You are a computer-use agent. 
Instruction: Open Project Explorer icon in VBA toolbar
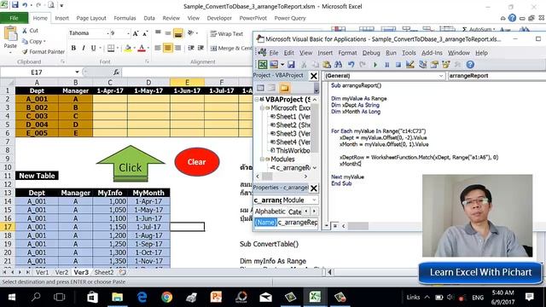click(x=423, y=65)
